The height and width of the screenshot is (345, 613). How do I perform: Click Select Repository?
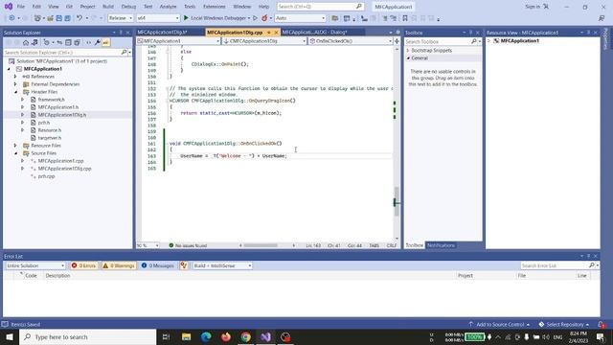coord(564,324)
